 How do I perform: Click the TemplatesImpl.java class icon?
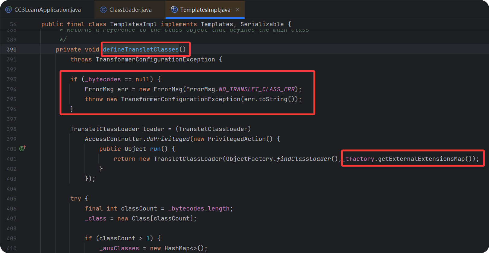tap(174, 10)
